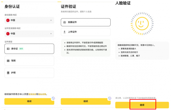171x110 pixels.
Task: Click 继续 on the 身份认证 screen
Action: point(29,101)
